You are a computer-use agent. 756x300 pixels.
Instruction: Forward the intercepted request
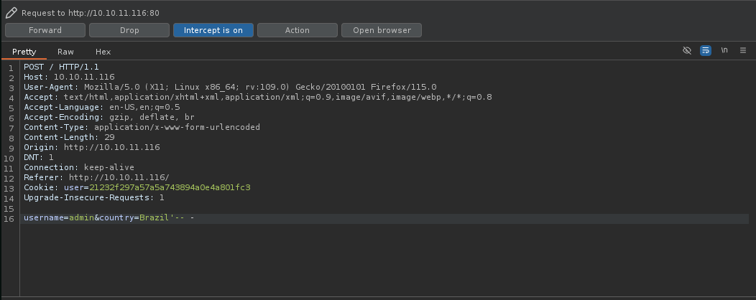click(x=45, y=30)
